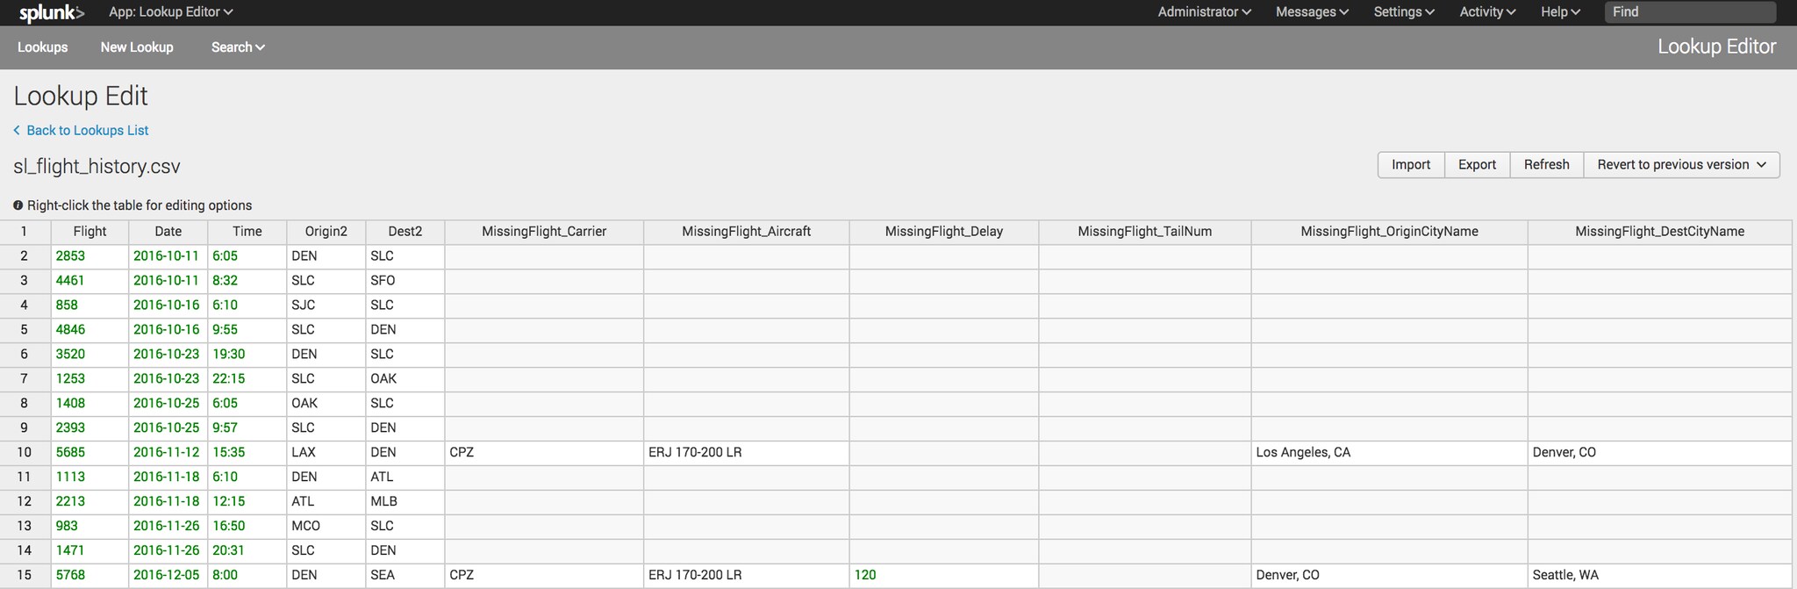Select destination cell SEA

405,576
